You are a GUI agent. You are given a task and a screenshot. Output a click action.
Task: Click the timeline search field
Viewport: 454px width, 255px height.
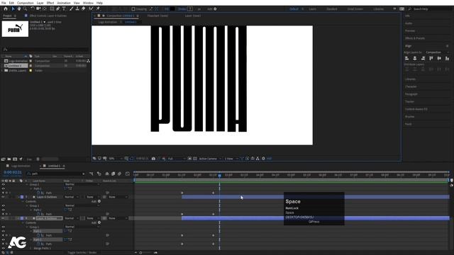56,174
